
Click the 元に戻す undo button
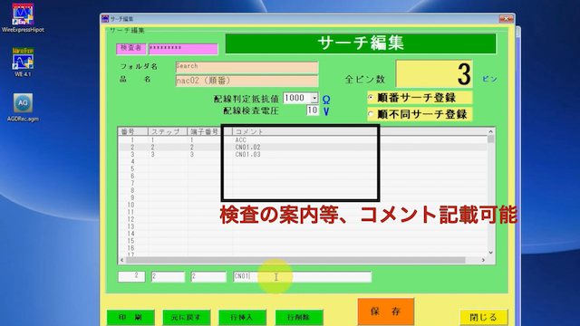coord(187,317)
